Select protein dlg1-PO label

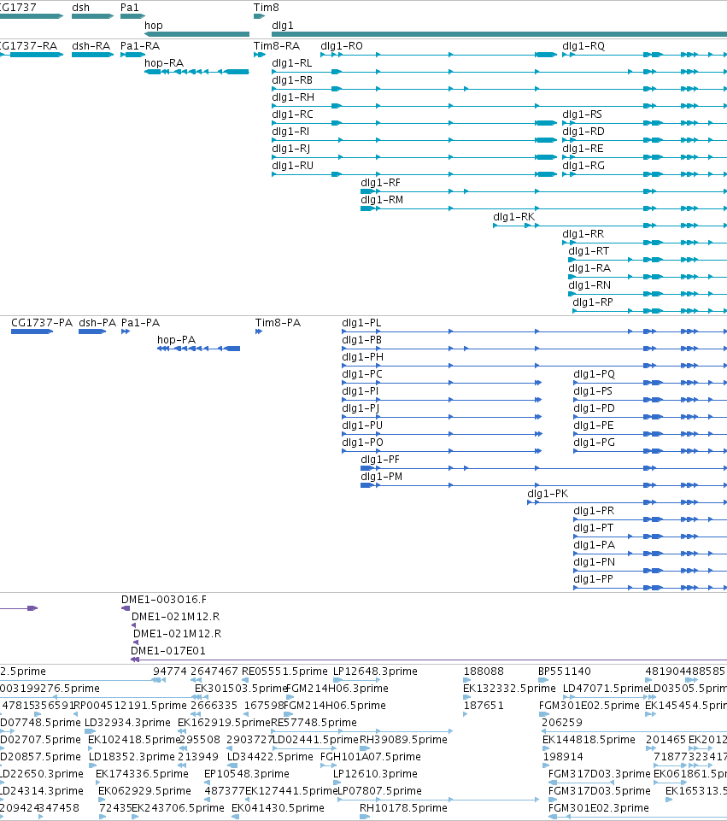(362, 443)
